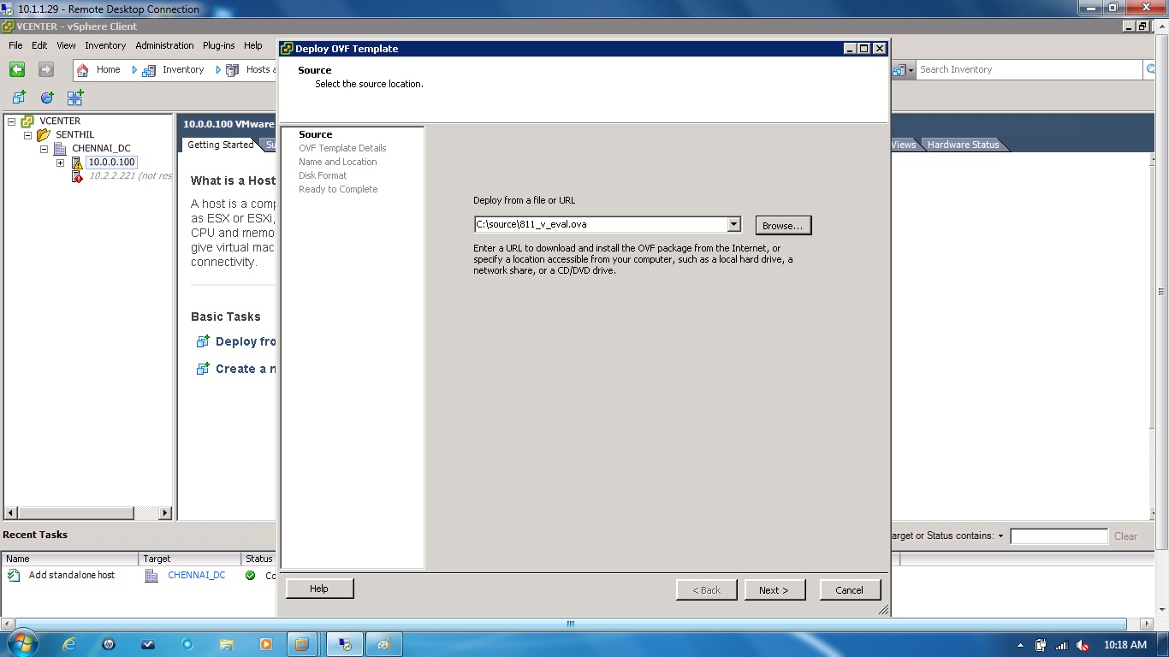The image size is (1169, 657).
Task: Switch to the Remote Desktop taskbar button
Action: (345, 644)
